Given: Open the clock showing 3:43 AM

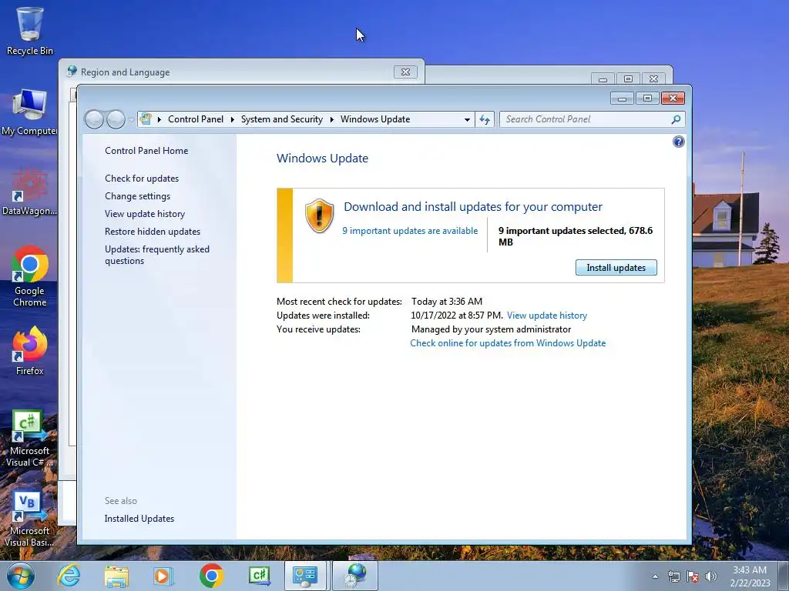Looking at the screenshot, I should tap(750, 576).
